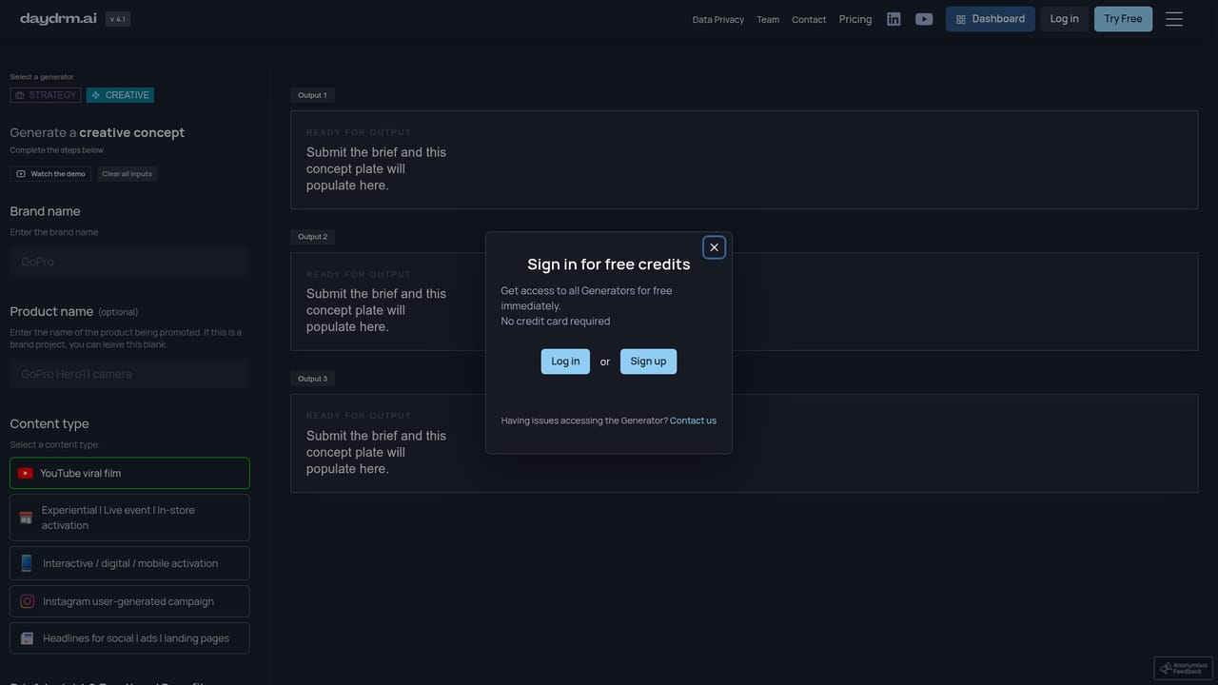Open the Pricing page
1218x685 pixels.
click(855, 19)
